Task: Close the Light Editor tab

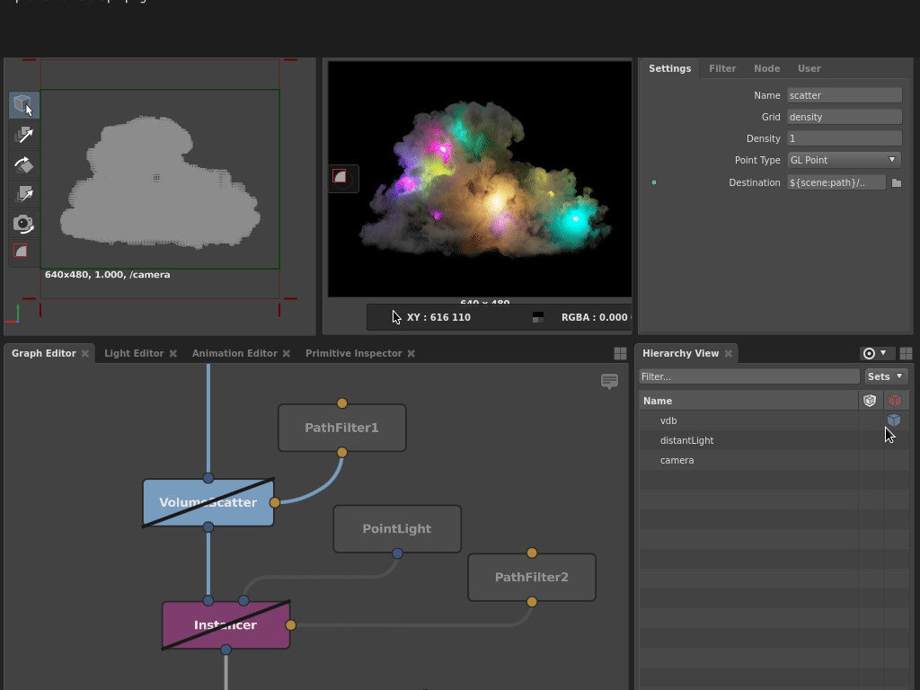Action: point(173,353)
